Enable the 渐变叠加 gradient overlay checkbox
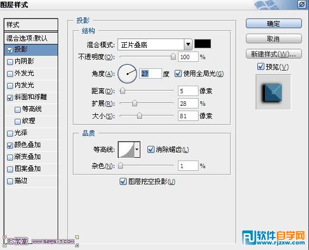 coord(10,157)
